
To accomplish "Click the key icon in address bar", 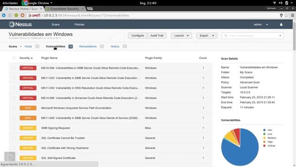I will (x=281, y=15).
